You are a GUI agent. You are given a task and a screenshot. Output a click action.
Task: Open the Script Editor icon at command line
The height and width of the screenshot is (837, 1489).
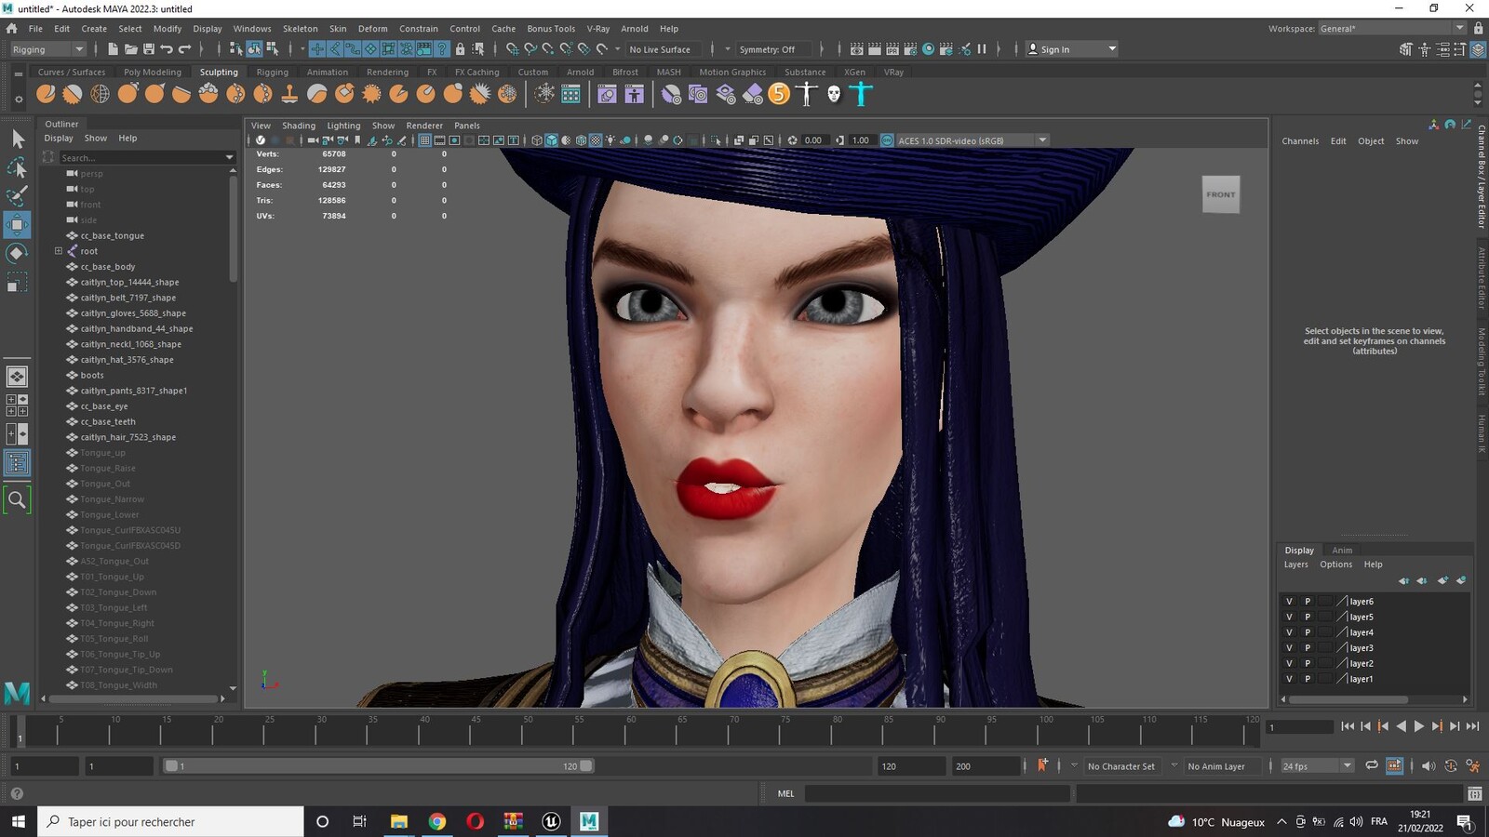[x=1474, y=793]
